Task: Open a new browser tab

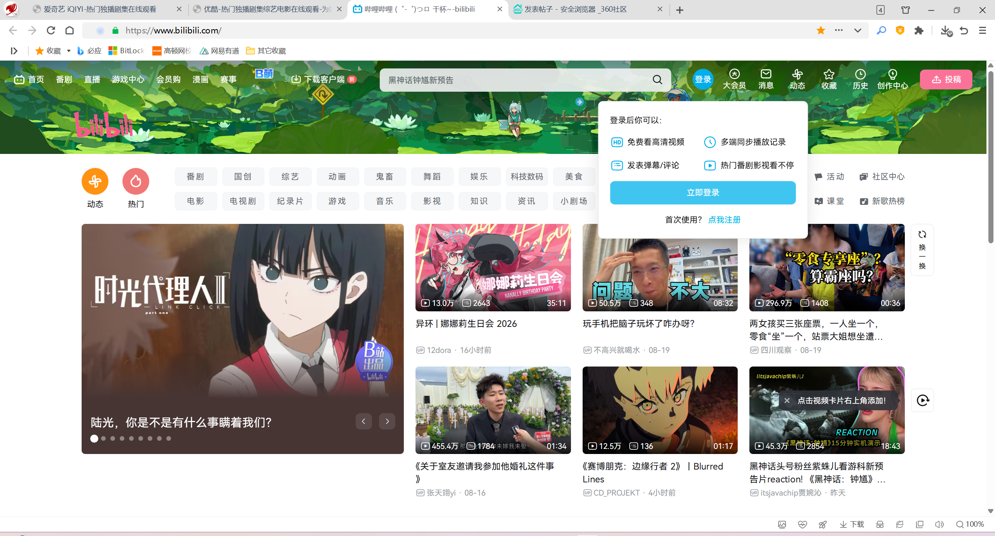Action: tap(679, 10)
